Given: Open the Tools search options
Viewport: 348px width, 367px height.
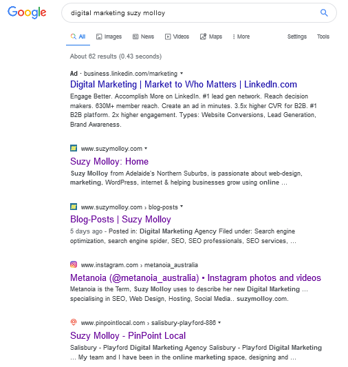Looking at the screenshot, I should click(323, 36).
